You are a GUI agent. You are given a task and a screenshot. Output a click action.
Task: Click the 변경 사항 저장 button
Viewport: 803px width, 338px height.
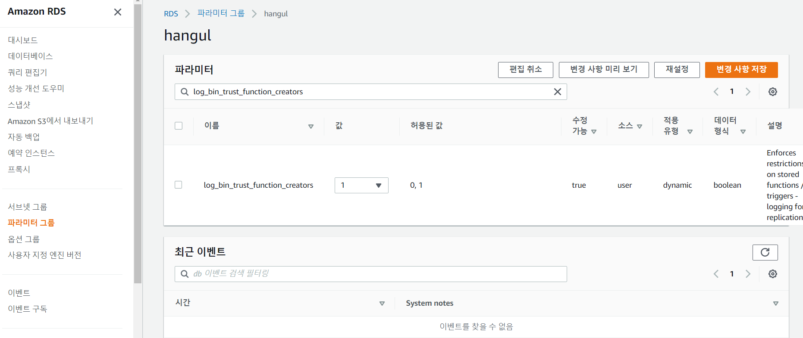[741, 70]
